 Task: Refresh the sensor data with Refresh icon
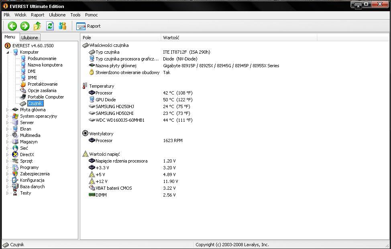click(50, 26)
